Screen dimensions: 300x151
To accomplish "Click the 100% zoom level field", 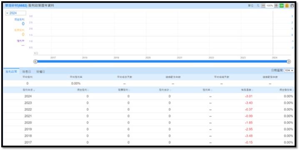I will coord(270,5).
